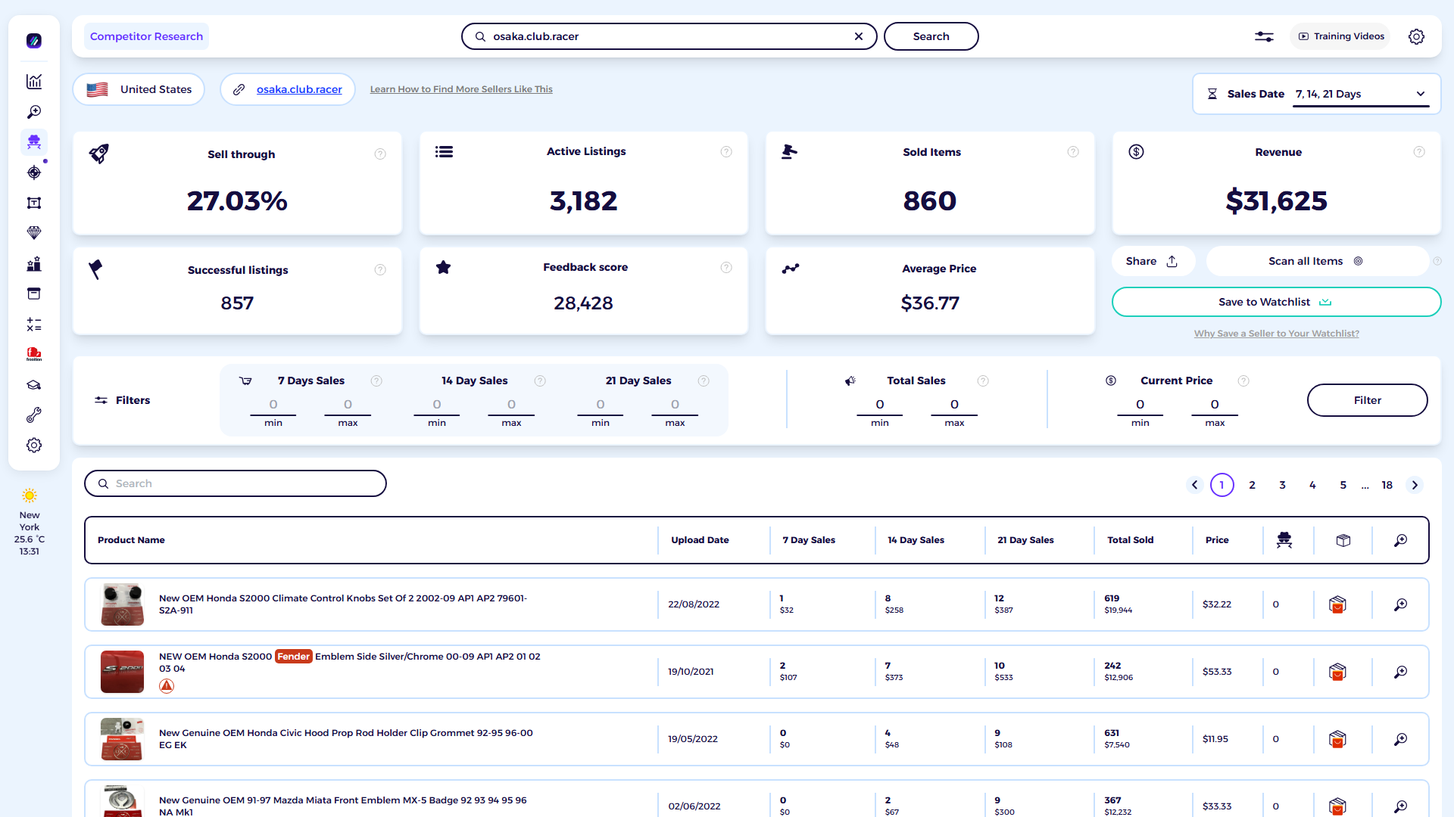Viewport: 1454px width, 817px height.
Task: Click magnifier icon for Civic Hood Prop Rod row
Action: pyautogui.click(x=1401, y=739)
